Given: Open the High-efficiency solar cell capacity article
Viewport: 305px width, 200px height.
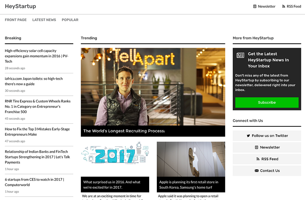Looking at the screenshot, I should click(x=37, y=56).
